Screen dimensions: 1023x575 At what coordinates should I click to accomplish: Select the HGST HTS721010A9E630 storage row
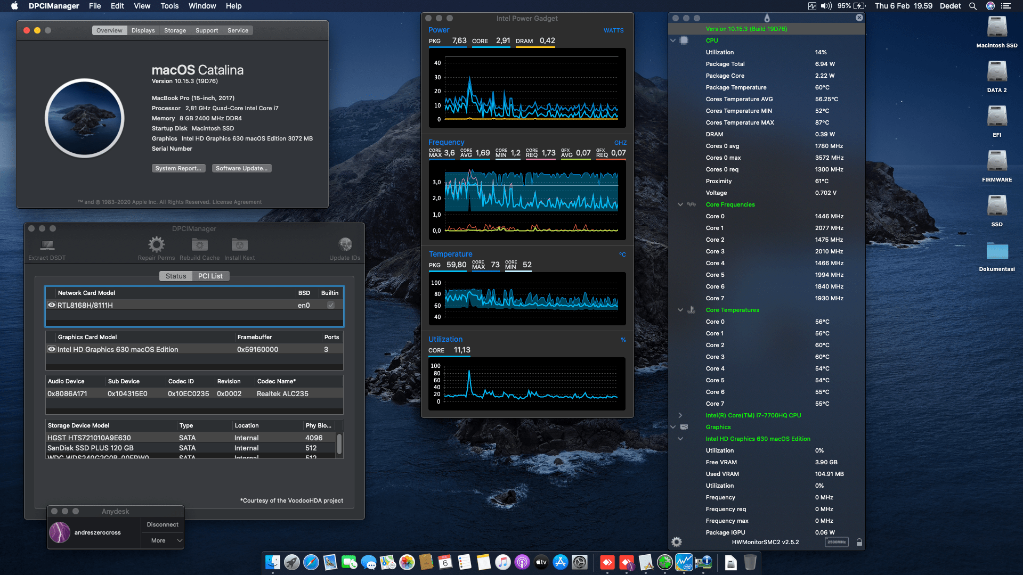coord(191,438)
